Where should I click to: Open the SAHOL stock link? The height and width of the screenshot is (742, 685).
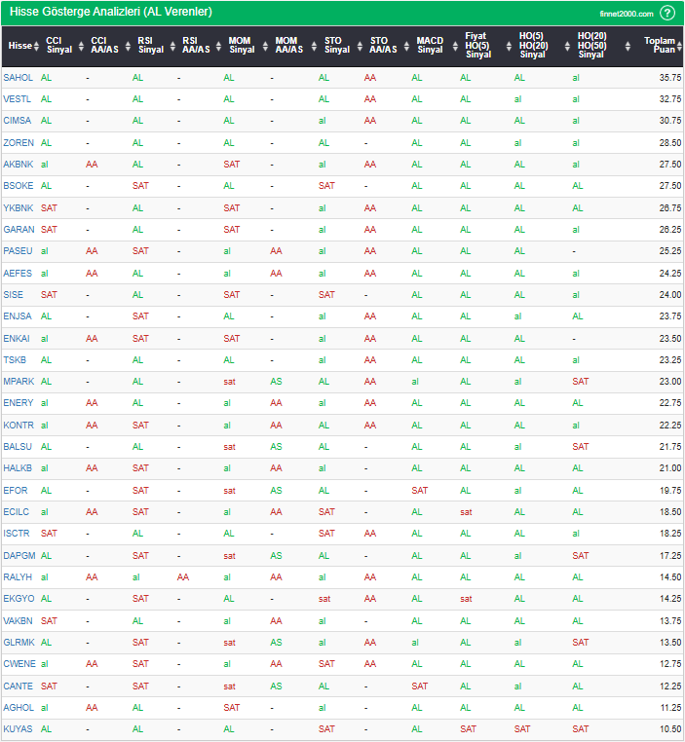[18, 77]
